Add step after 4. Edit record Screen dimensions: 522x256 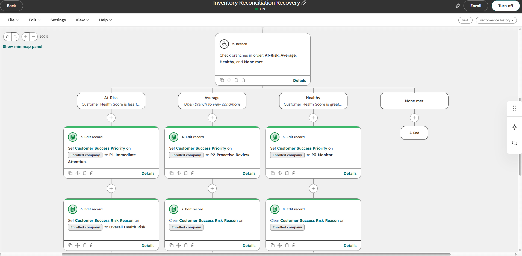[x=212, y=188]
